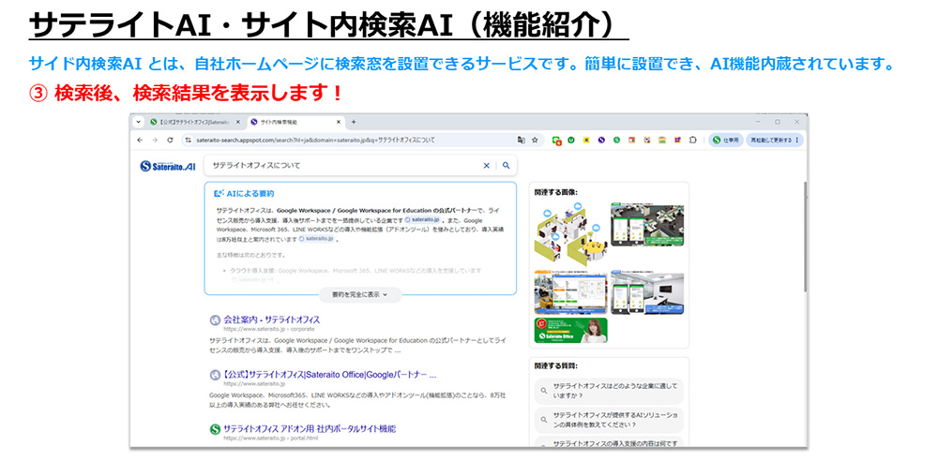Select question サテライトオフィスはどのような企業に適していますか
The image size is (938, 461).
pyautogui.click(x=609, y=391)
